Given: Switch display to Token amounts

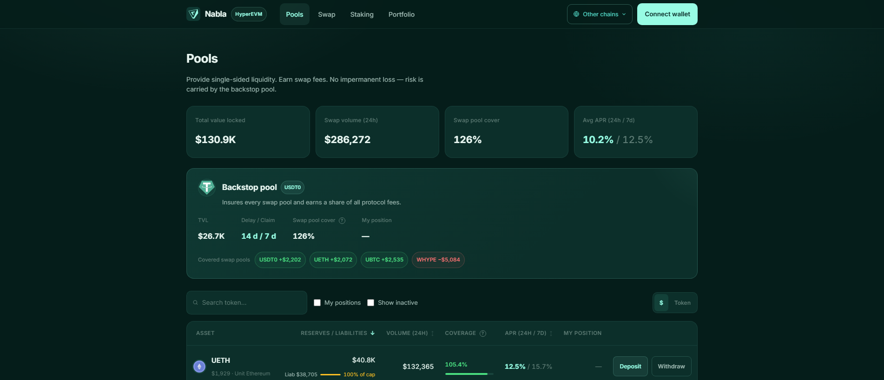Looking at the screenshot, I should coord(682,303).
